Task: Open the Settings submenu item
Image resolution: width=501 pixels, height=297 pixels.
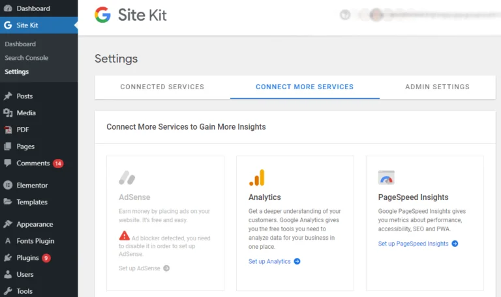Action: coord(16,72)
